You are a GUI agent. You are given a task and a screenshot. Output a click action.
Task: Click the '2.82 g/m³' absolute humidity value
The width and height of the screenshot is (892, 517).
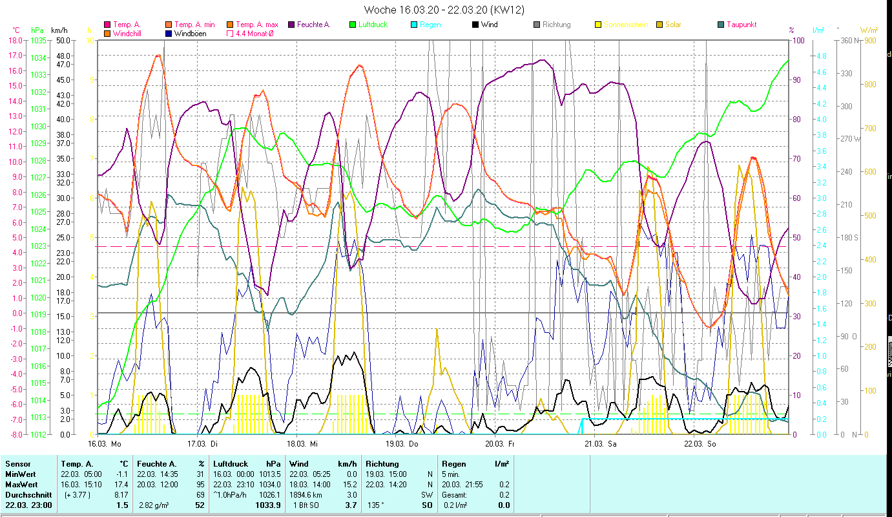154,505
